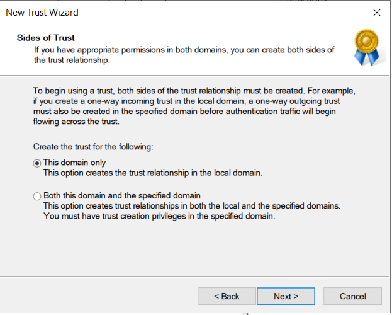Viewport: 392px width, 315px height.
Task: Choose the "Both this domain and the specified domain" radio button
Action: 36,196
